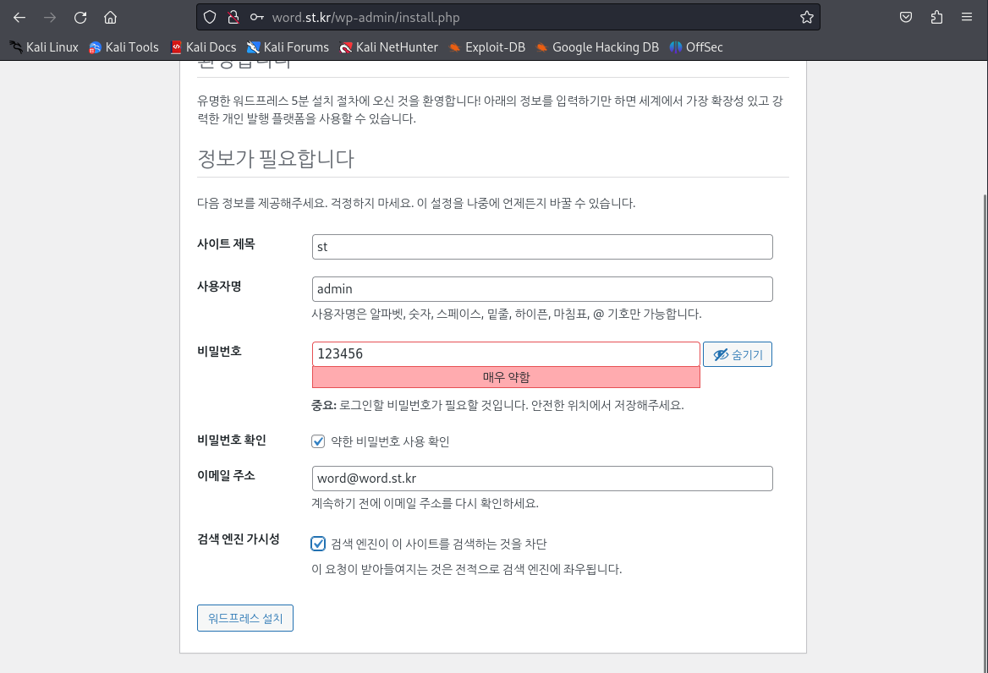Open the extensions puzzle icon
This screenshot has height=673, width=988.
tap(936, 18)
